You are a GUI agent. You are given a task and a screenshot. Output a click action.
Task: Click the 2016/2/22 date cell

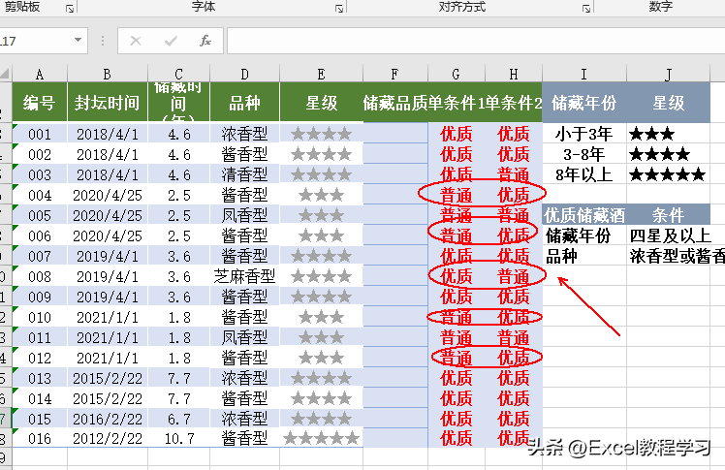tap(108, 419)
